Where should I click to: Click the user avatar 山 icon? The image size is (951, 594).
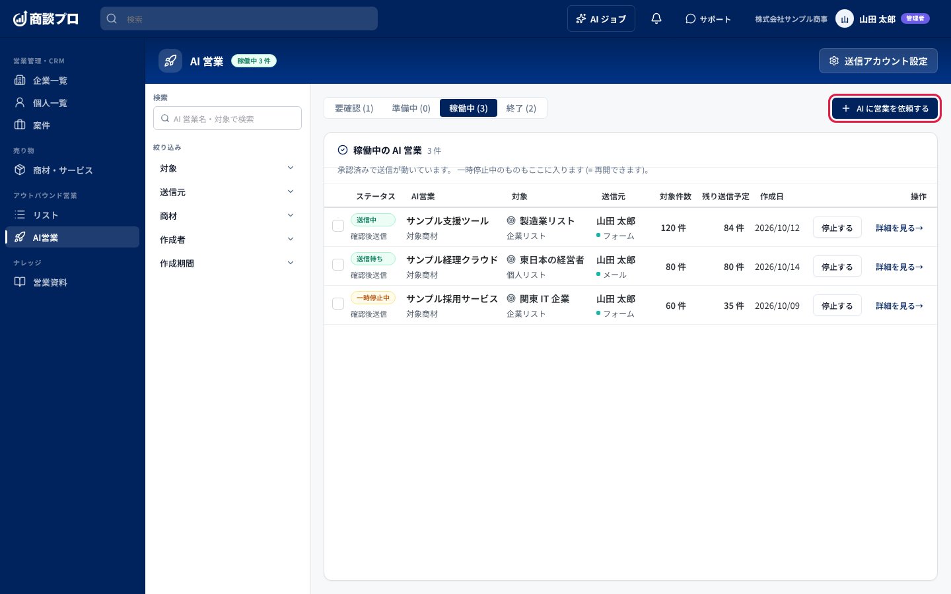coord(845,18)
